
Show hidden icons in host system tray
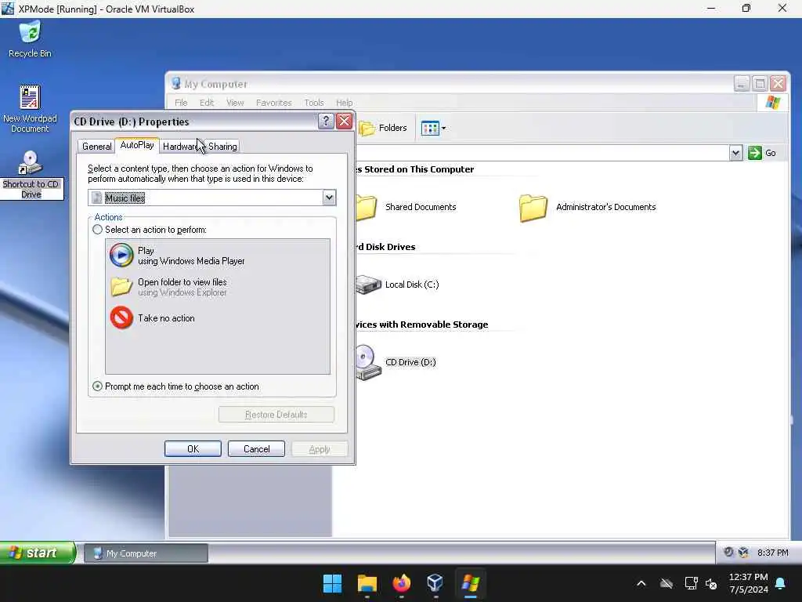coord(641,583)
